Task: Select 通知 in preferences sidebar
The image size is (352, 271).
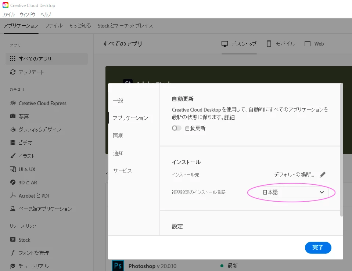Action: [118, 153]
